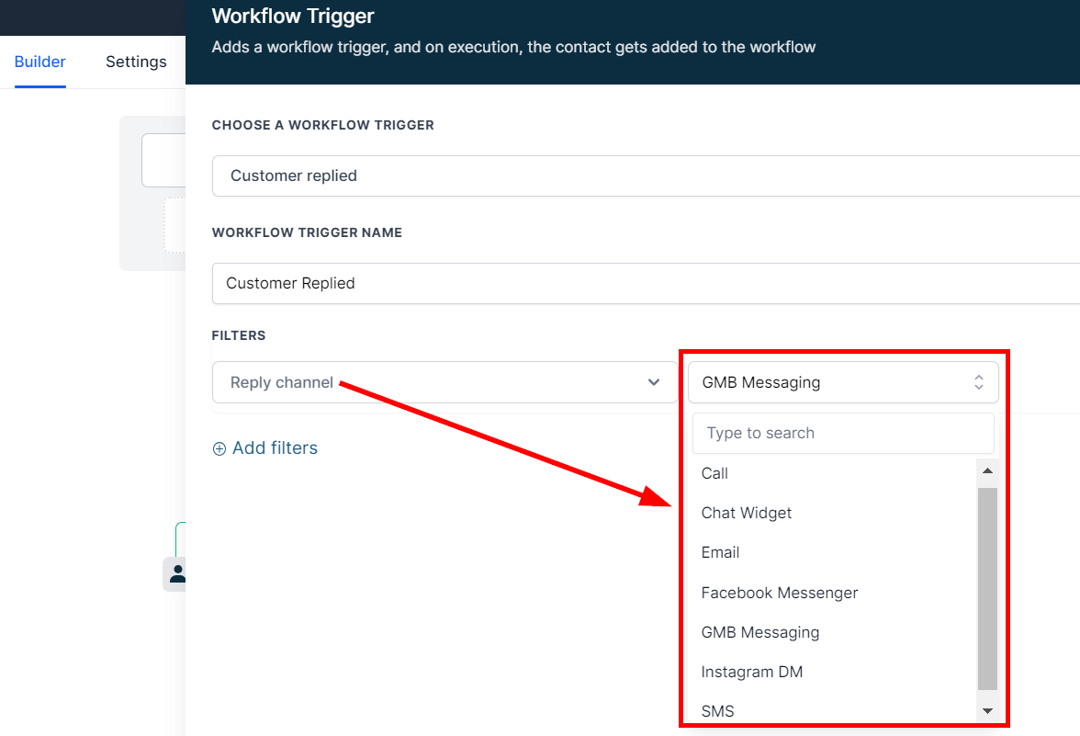Click the dotted placeholder box on canvas
1080x736 pixels.
pyautogui.click(x=175, y=224)
